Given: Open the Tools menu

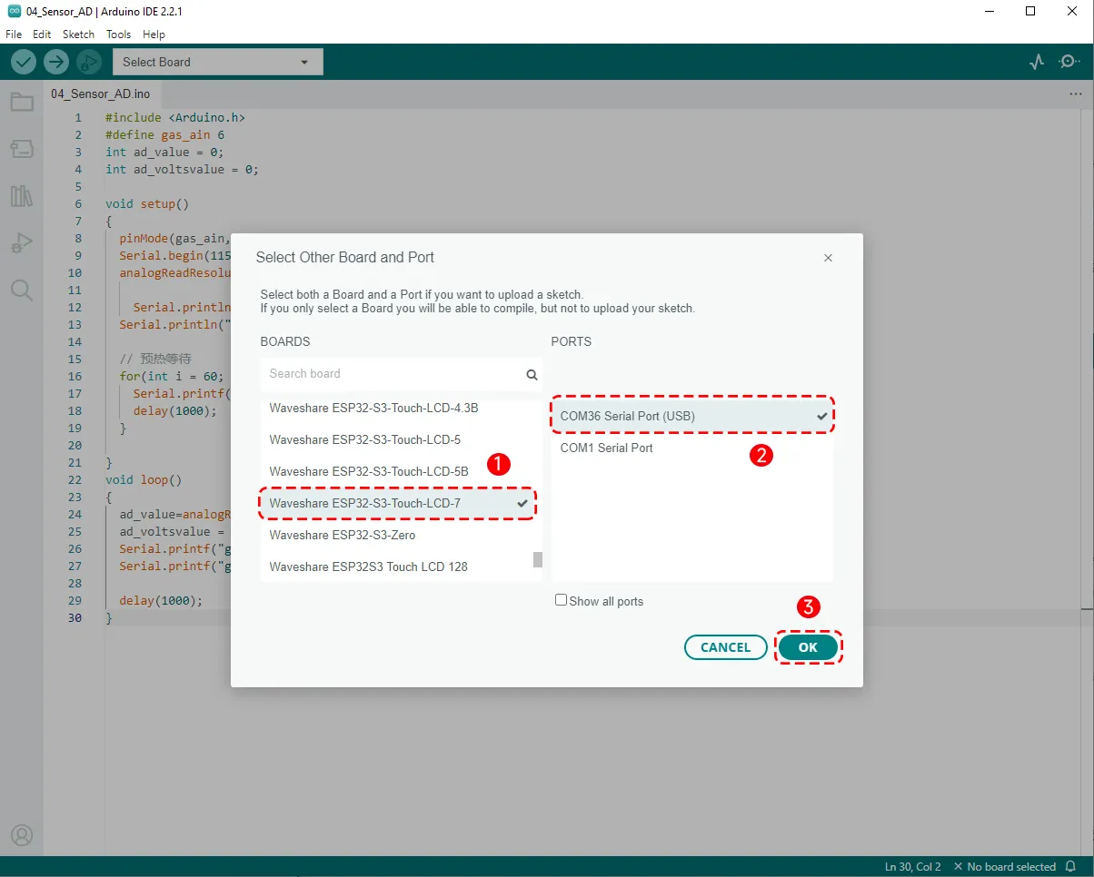Looking at the screenshot, I should point(118,34).
